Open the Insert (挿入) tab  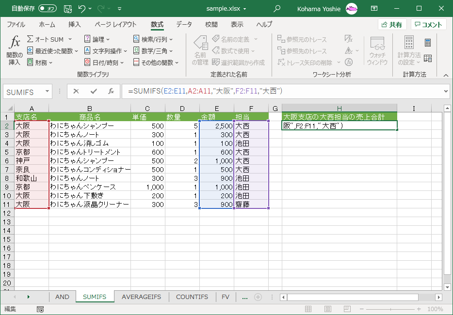point(75,25)
